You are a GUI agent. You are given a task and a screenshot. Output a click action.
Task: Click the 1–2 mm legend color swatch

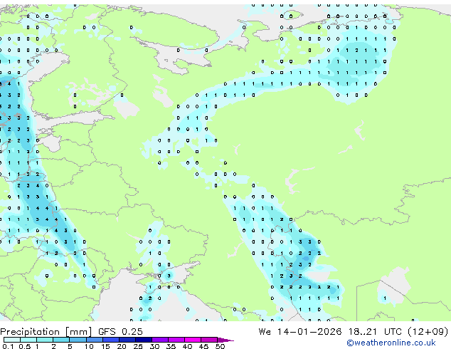tap(45, 340)
